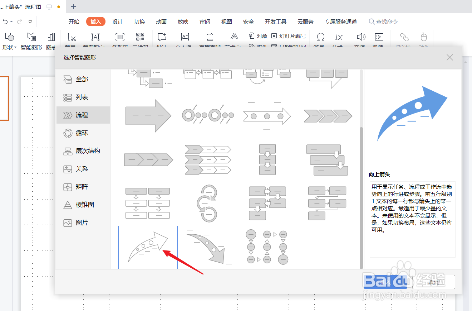Switch to the 安全 ribbon tab

[x=249, y=21]
